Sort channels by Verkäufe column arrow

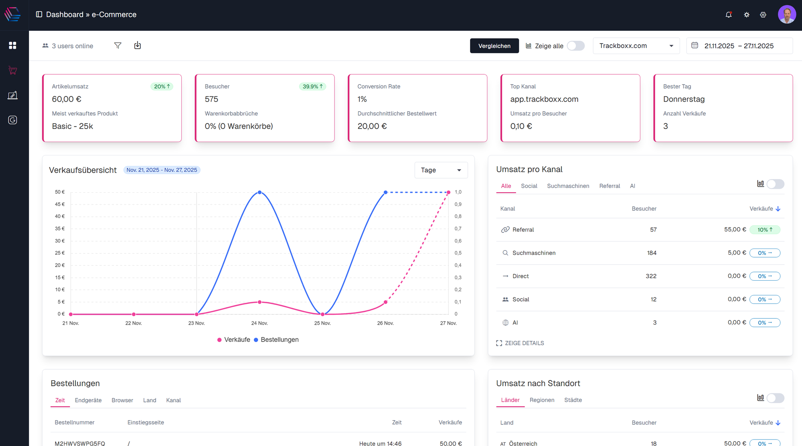778,209
